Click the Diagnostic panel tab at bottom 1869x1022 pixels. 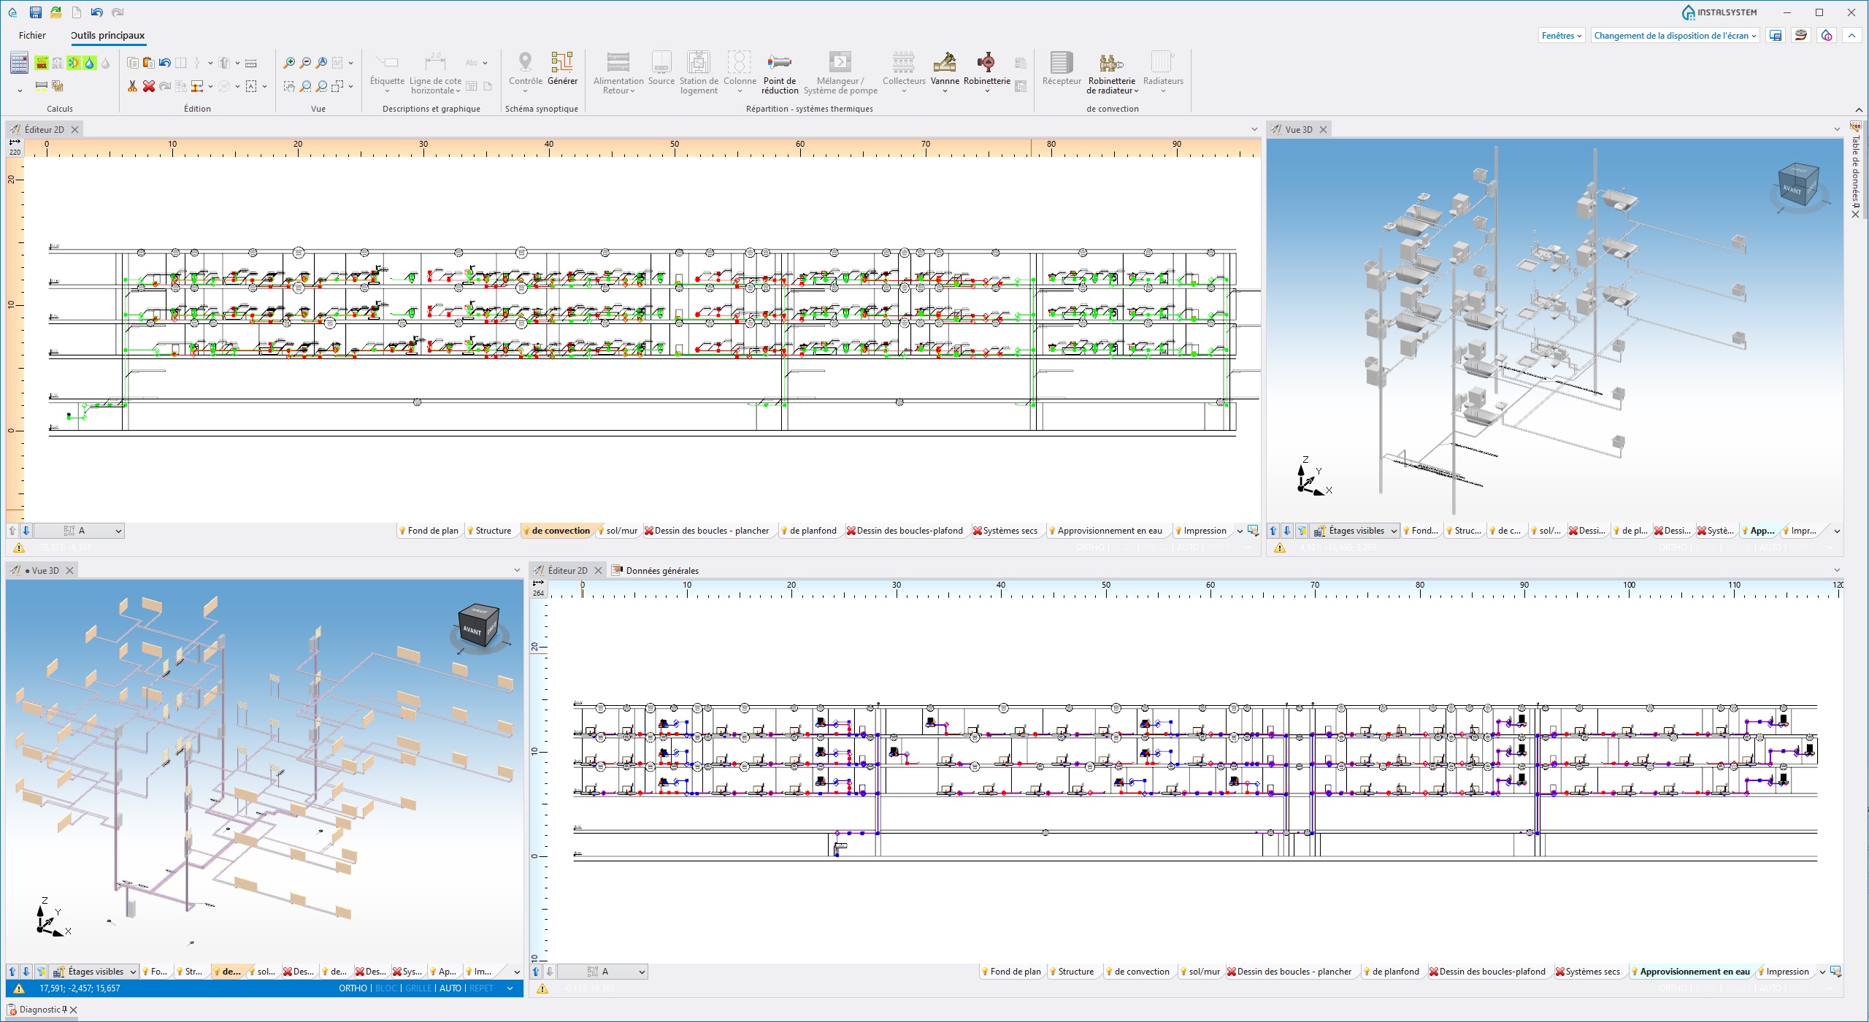tap(39, 1010)
